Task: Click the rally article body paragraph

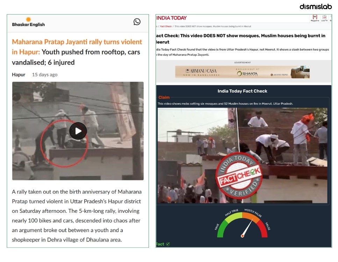Action: [x=77, y=216]
